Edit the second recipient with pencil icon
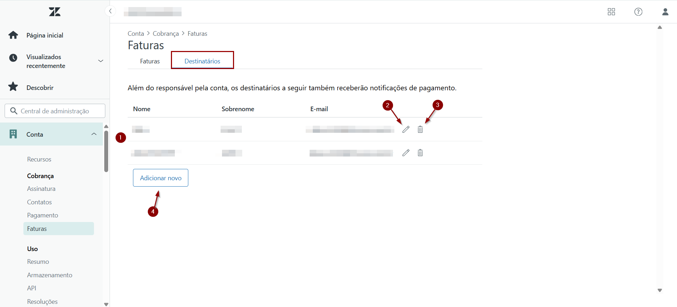Image resolution: width=677 pixels, height=307 pixels. click(406, 153)
